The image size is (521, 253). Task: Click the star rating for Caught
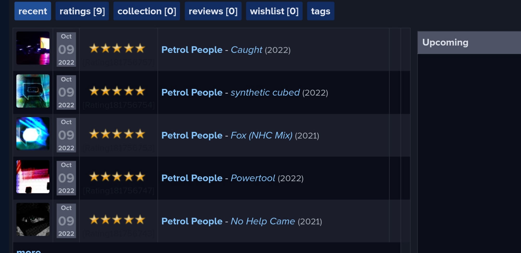(117, 48)
